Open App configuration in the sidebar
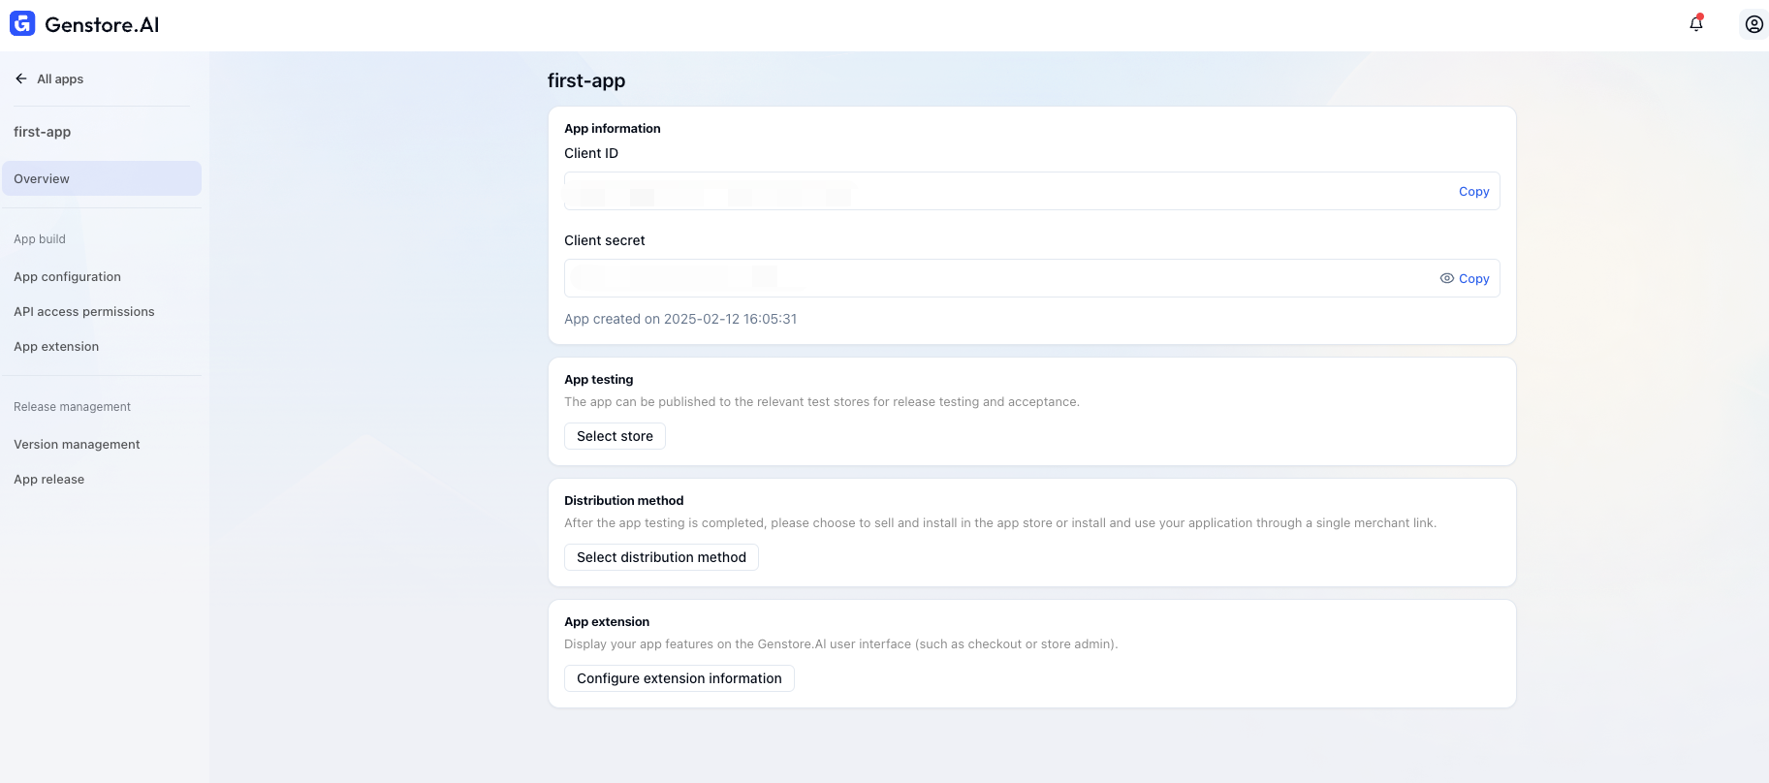The height and width of the screenshot is (783, 1769). pyautogui.click(x=67, y=276)
